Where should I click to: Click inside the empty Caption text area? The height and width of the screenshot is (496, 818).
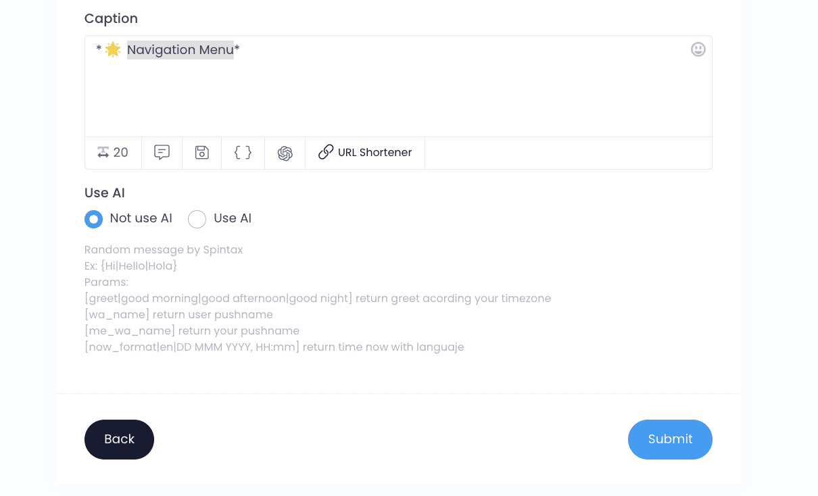[398, 95]
